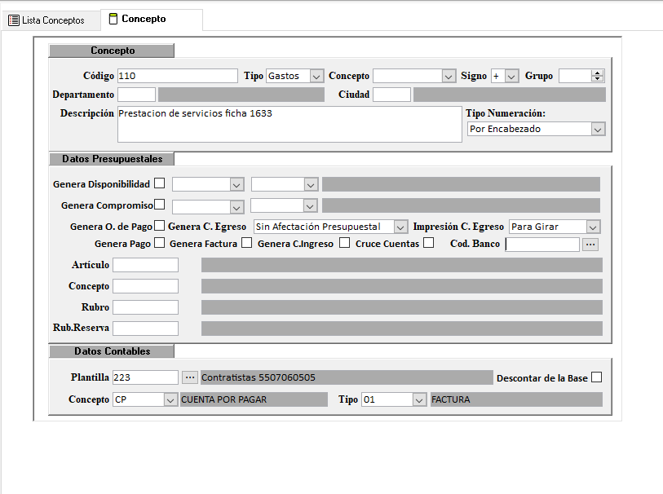Click the ellipsis button next to Cod. Banco
663x494 pixels.
590,244
